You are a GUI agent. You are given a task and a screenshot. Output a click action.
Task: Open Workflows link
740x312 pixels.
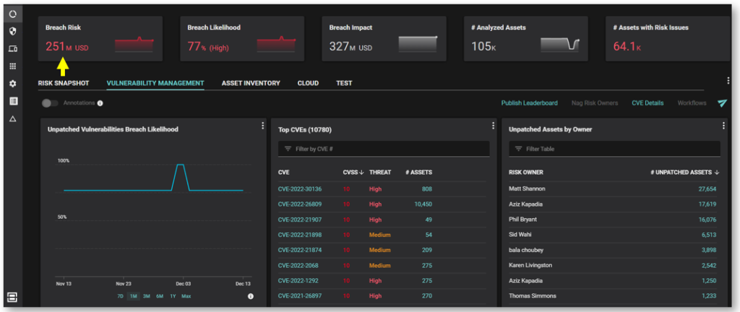pyautogui.click(x=692, y=103)
